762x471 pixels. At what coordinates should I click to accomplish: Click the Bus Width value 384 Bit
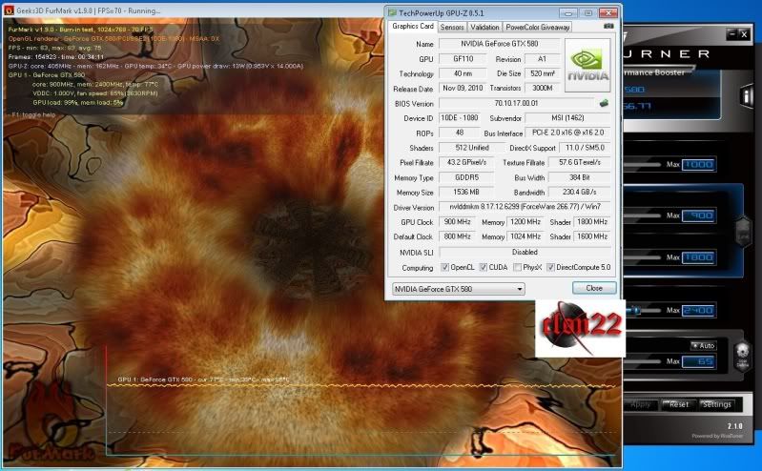pyautogui.click(x=579, y=177)
